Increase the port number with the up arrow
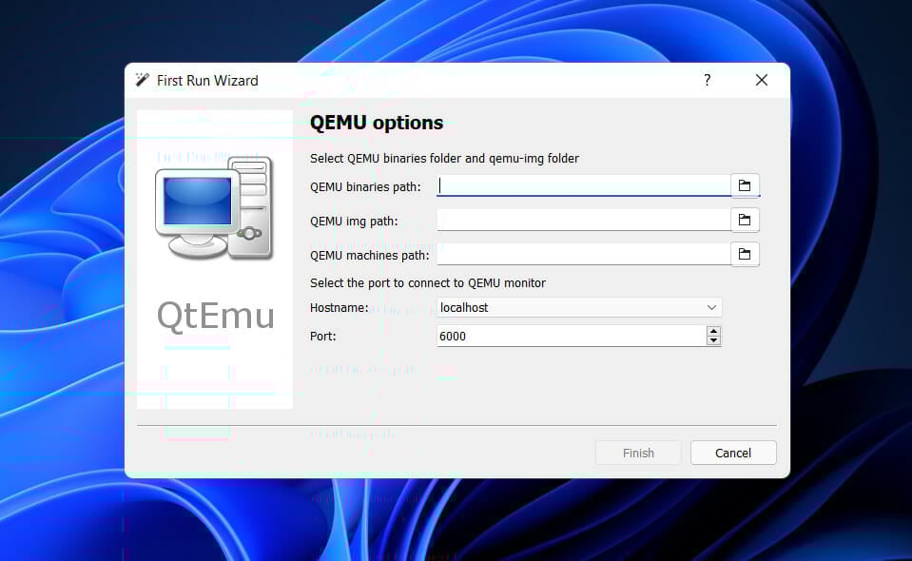Image resolution: width=912 pixels, height=561 pixels. click(x=713, y=331)
